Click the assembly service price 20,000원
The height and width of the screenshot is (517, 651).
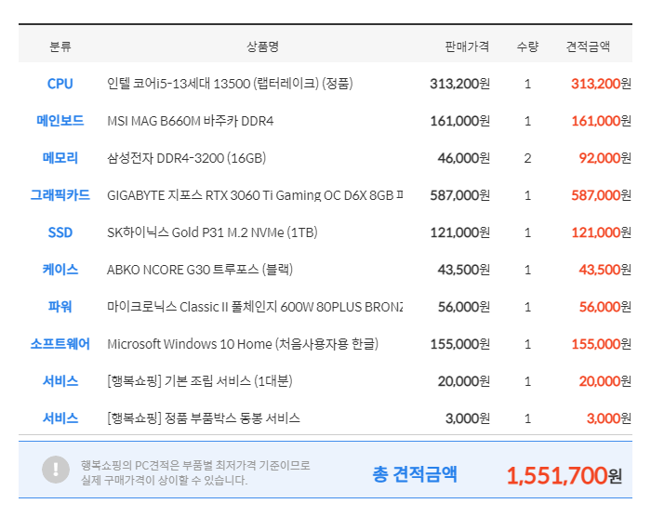click(464, 381)
